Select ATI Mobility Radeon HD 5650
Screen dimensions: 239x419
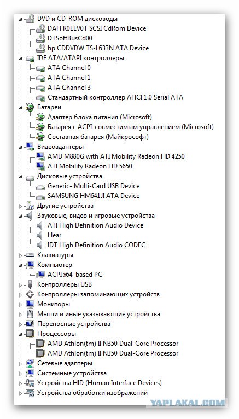(90, 166)
